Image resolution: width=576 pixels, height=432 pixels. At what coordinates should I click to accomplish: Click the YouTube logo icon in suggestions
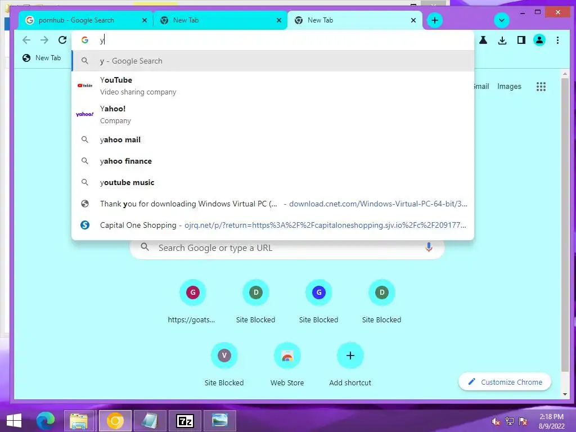85,85
